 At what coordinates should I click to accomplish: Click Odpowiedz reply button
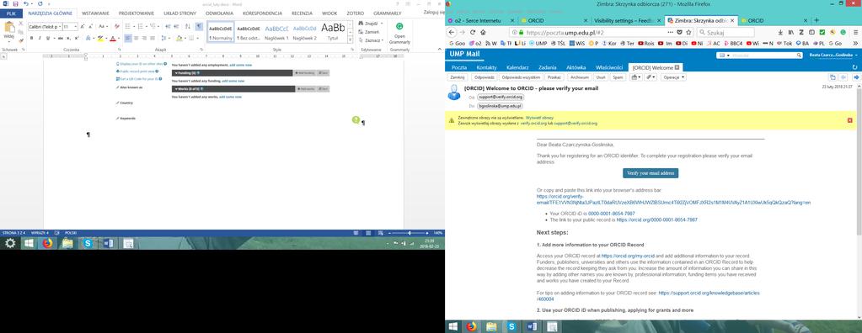(485, 77)
